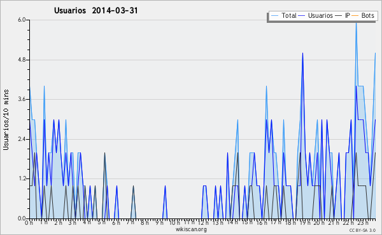The height and width of the screenshot is (235, 382).
Task: Click the Usuarios peak of 4.8 at 19 h
Action: (x=302, y=53)
